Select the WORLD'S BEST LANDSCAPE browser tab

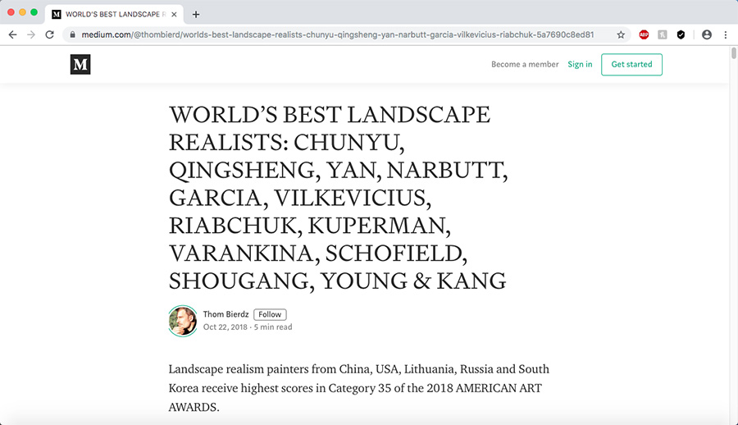116,14
